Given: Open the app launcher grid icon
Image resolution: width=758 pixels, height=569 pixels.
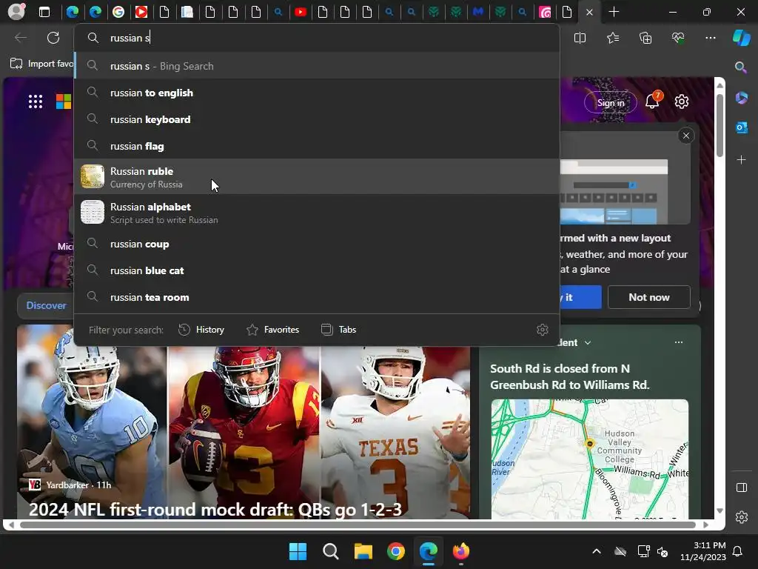Looking at the screenshot, I should click(36, 102).
